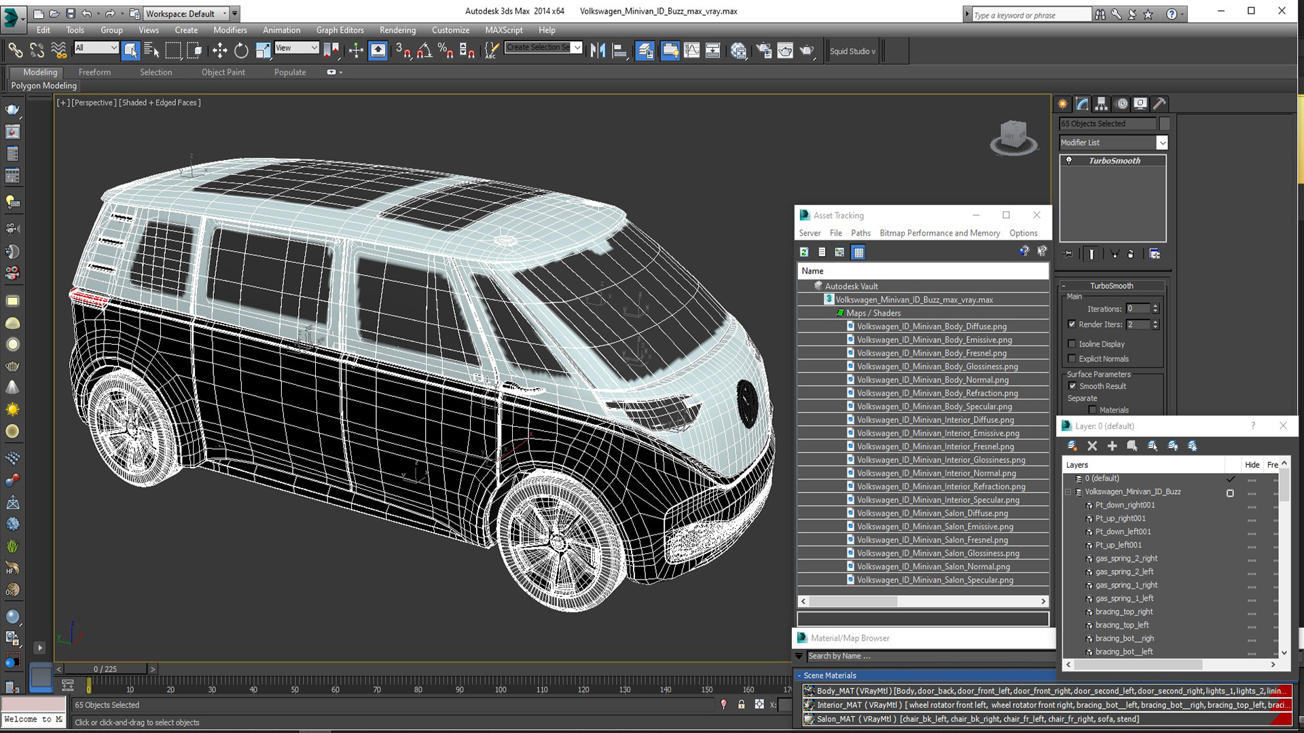Toggle the Angle Snap button
Screen dimensions: 1304x733
click(424, 50)
